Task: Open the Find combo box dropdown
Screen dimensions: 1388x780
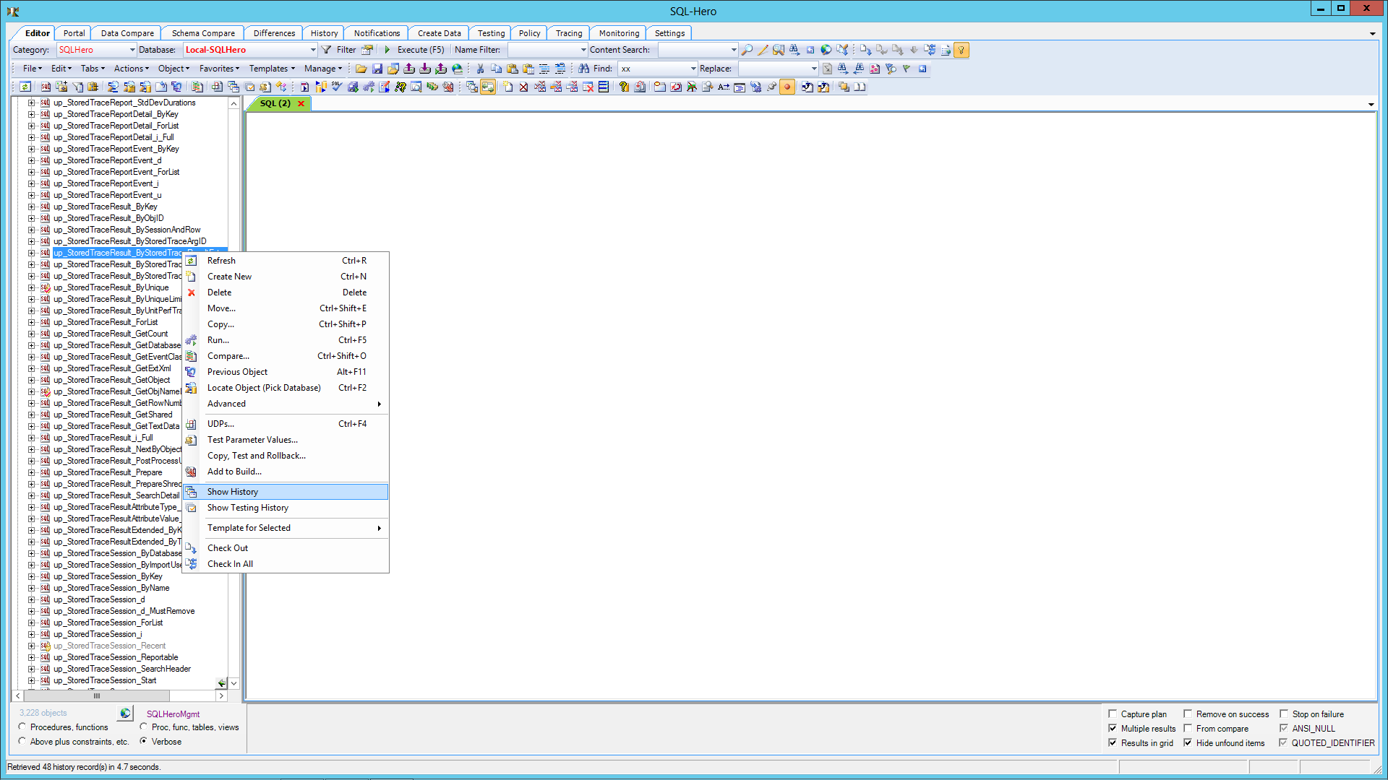Action: coord(693,69)
